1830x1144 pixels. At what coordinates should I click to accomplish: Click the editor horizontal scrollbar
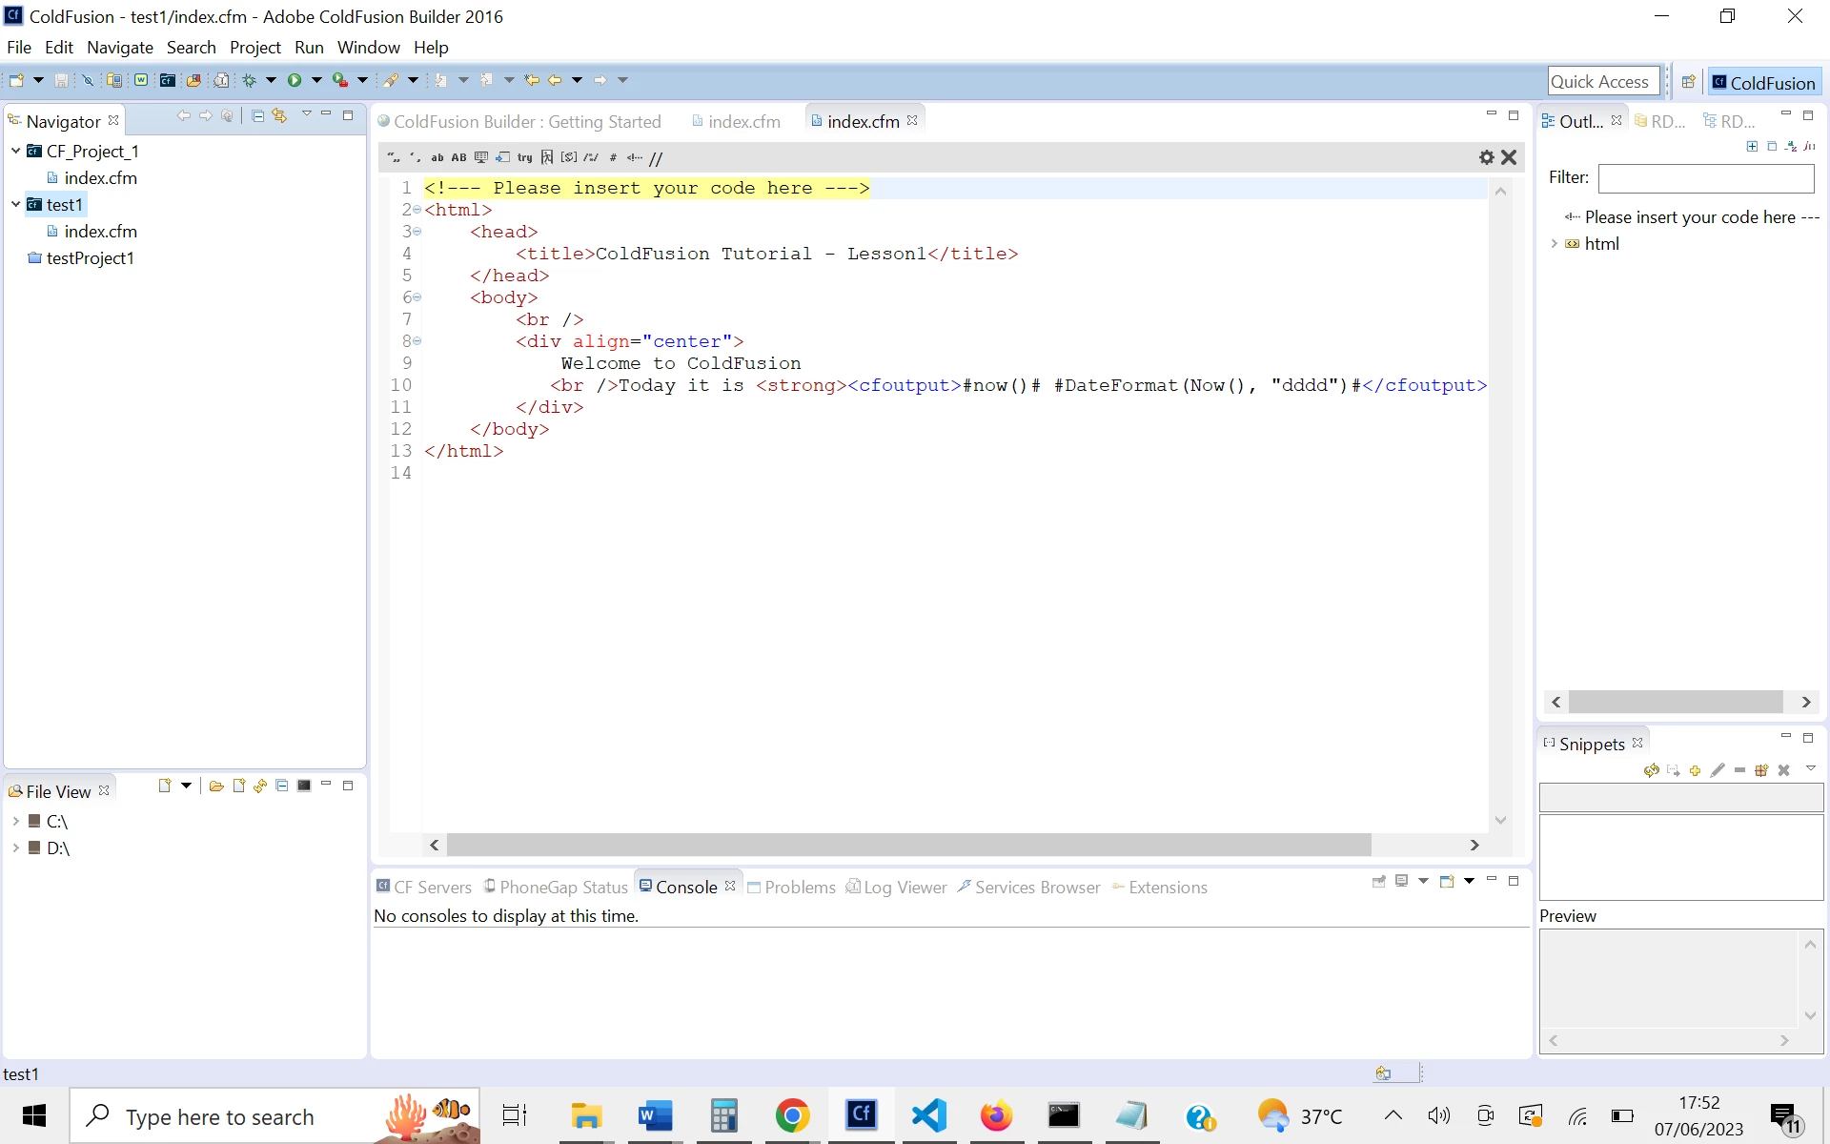pyautogui.click(x=907, y=845)
